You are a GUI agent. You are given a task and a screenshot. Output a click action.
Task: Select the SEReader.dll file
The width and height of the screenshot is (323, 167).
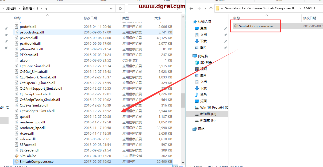(93, 150)
